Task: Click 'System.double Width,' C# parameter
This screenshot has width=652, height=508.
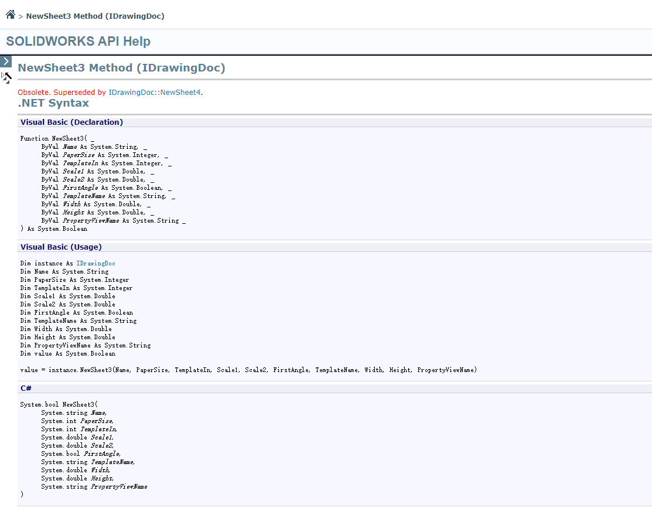Action: pyautogui.click(x=76, y=470)
